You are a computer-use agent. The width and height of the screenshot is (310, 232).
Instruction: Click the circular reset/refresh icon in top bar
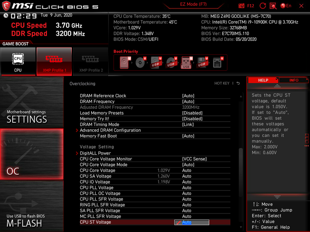point(263,6)
